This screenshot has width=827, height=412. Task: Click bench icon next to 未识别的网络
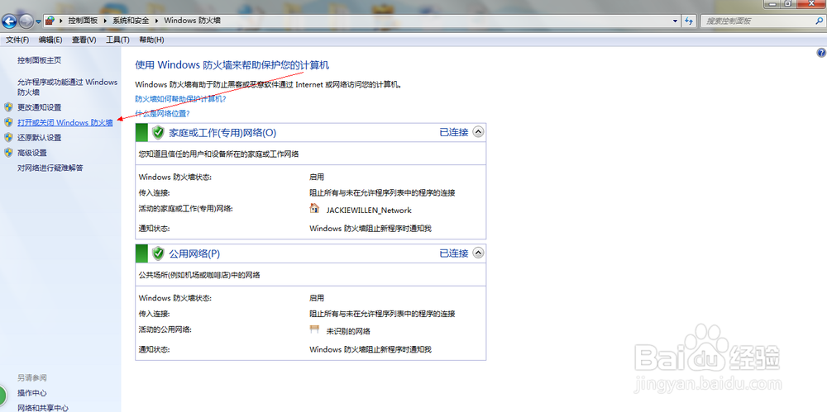click(x=314, y=329)
